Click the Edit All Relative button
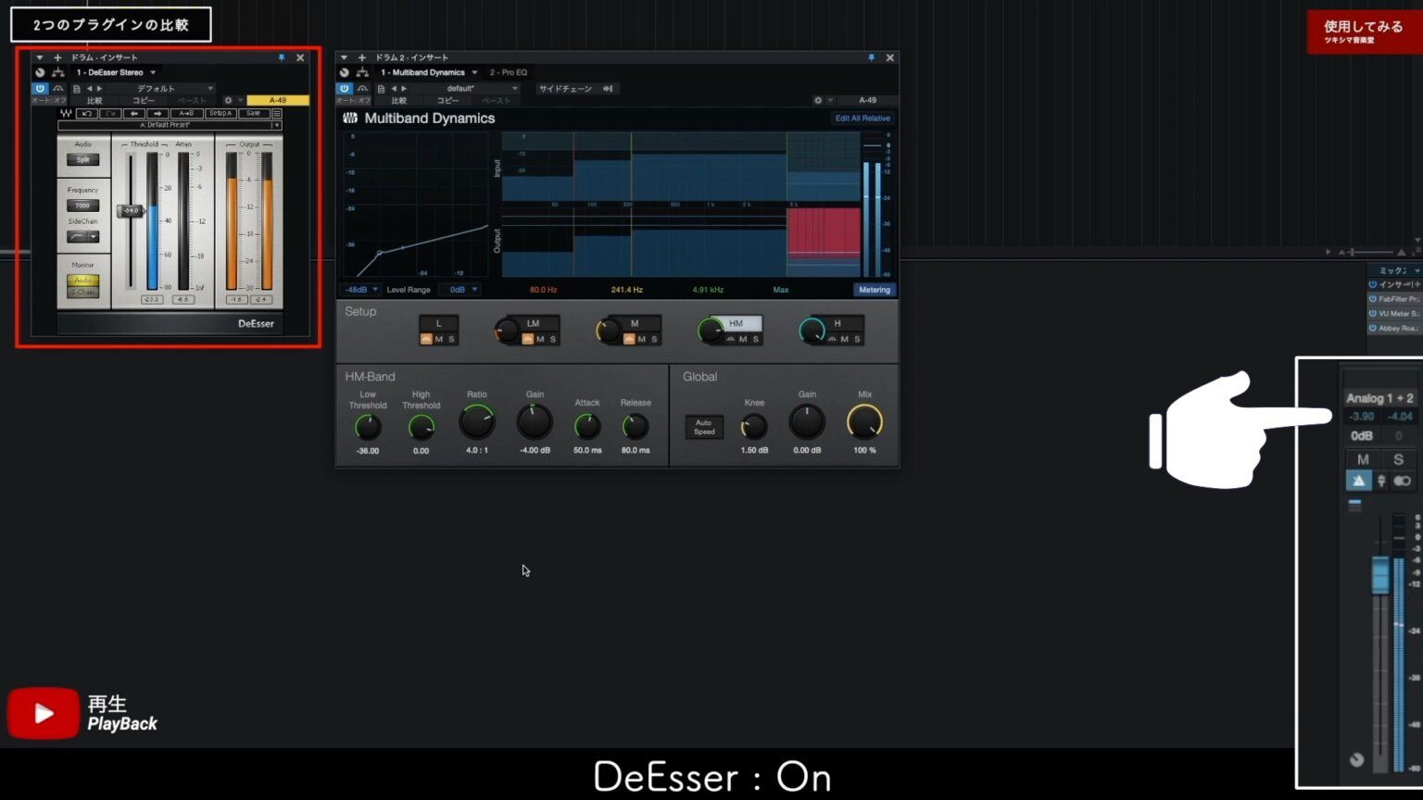1423x800 pixels. coord(863,119)
